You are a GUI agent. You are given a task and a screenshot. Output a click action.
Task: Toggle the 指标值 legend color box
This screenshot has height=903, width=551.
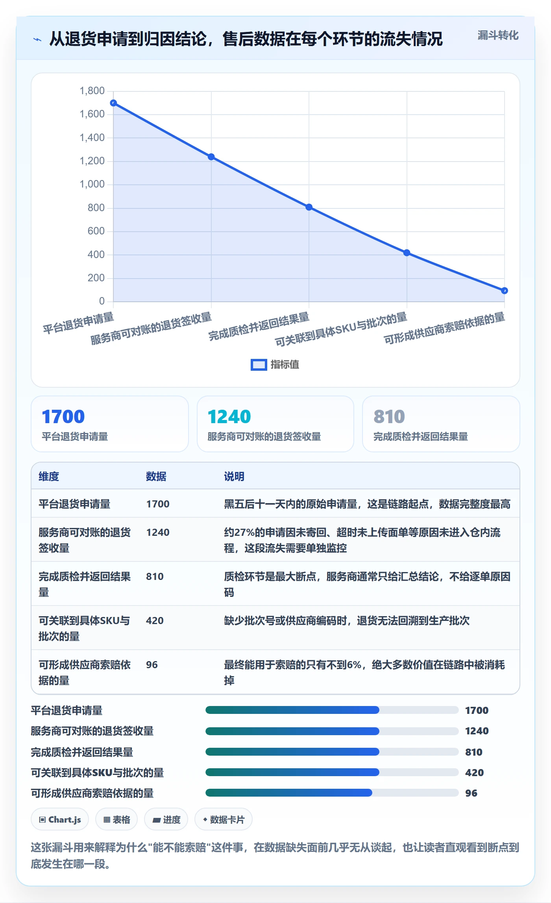pos(259,365)
